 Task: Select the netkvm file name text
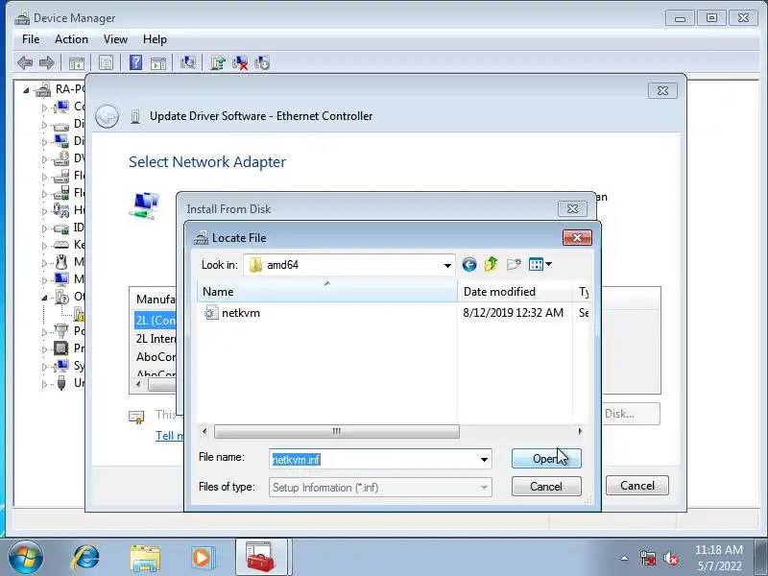tap(241, 313)
